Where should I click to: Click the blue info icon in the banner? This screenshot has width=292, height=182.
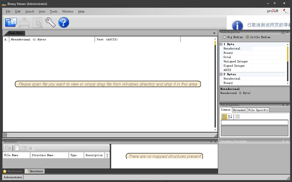pyautogui.click(x=237, y=25)
